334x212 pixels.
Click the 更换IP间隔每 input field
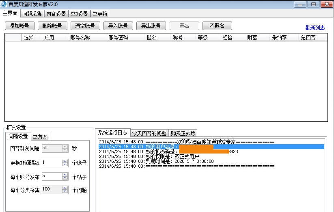tap(52, 163)
